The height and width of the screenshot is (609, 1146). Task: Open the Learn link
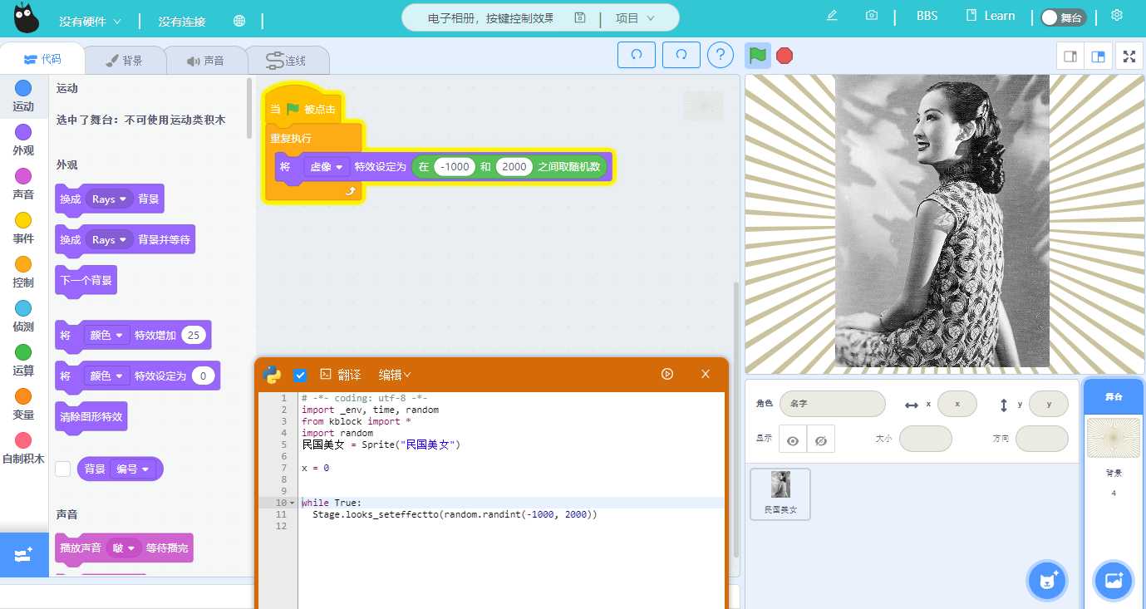(990, 16)
